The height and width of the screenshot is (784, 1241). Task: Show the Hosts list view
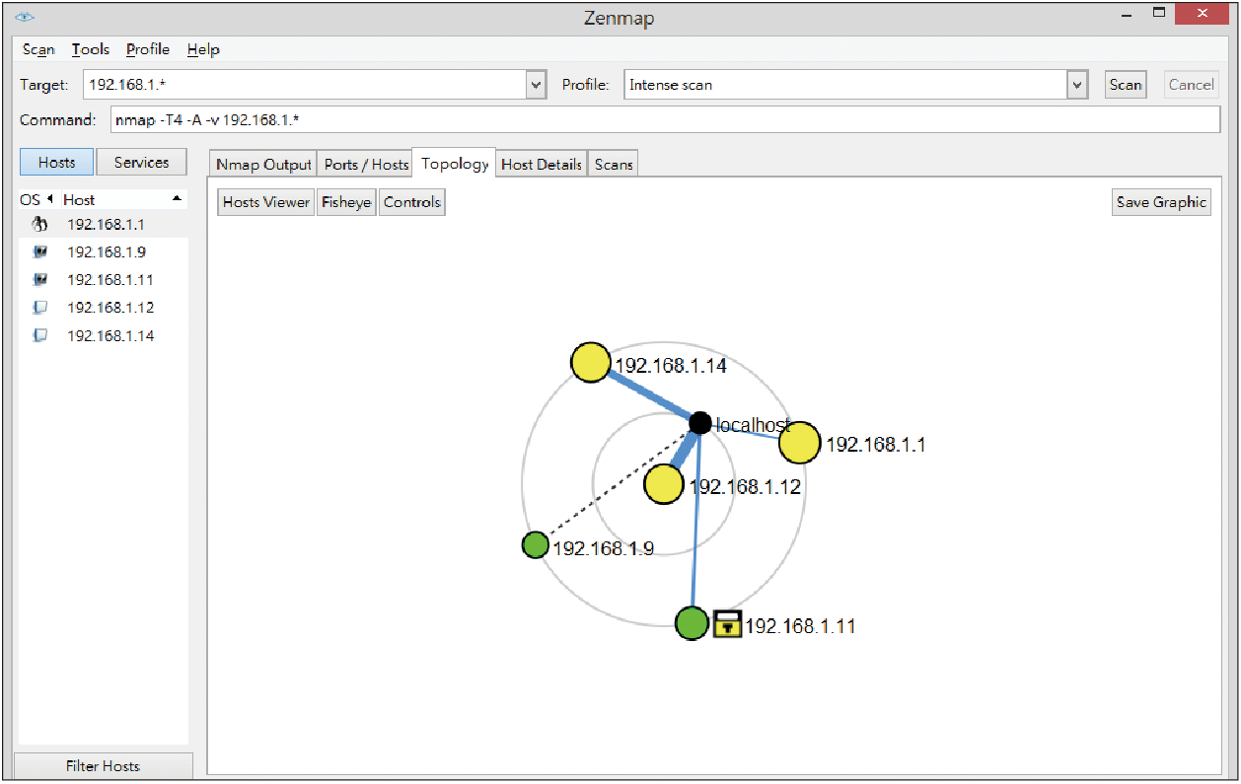coord(56,163)
